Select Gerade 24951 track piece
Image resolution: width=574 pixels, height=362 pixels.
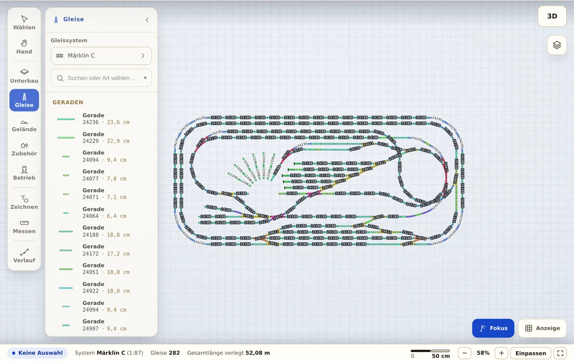[x=101, y=269]
